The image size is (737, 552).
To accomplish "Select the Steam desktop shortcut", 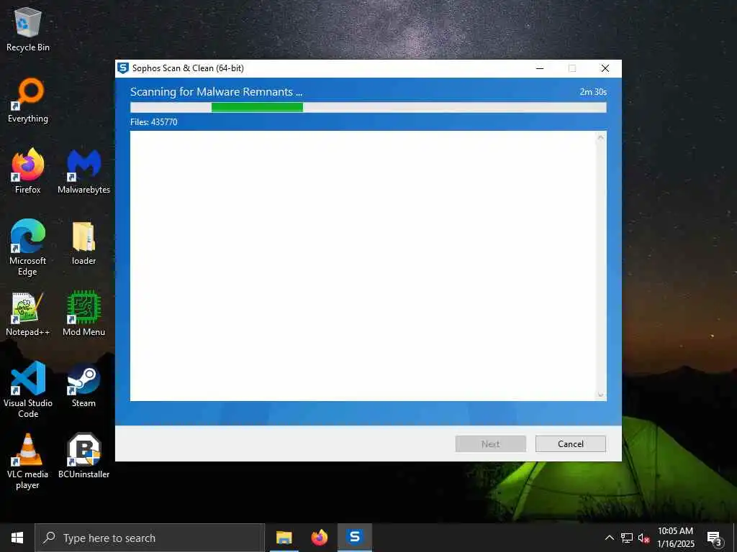I will 83,385.
